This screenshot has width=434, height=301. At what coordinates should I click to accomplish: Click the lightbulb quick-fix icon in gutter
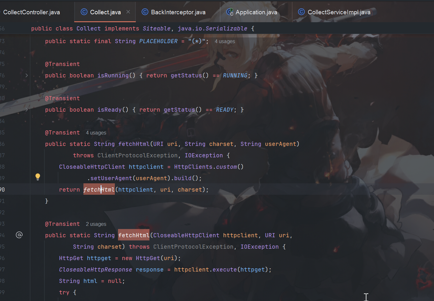[x=38, y=177]
